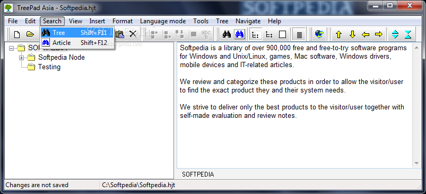This screenshot has height=194, width=426.
Task: Click the cyan collapse tree hourglass icon
Action: (408, 34)
